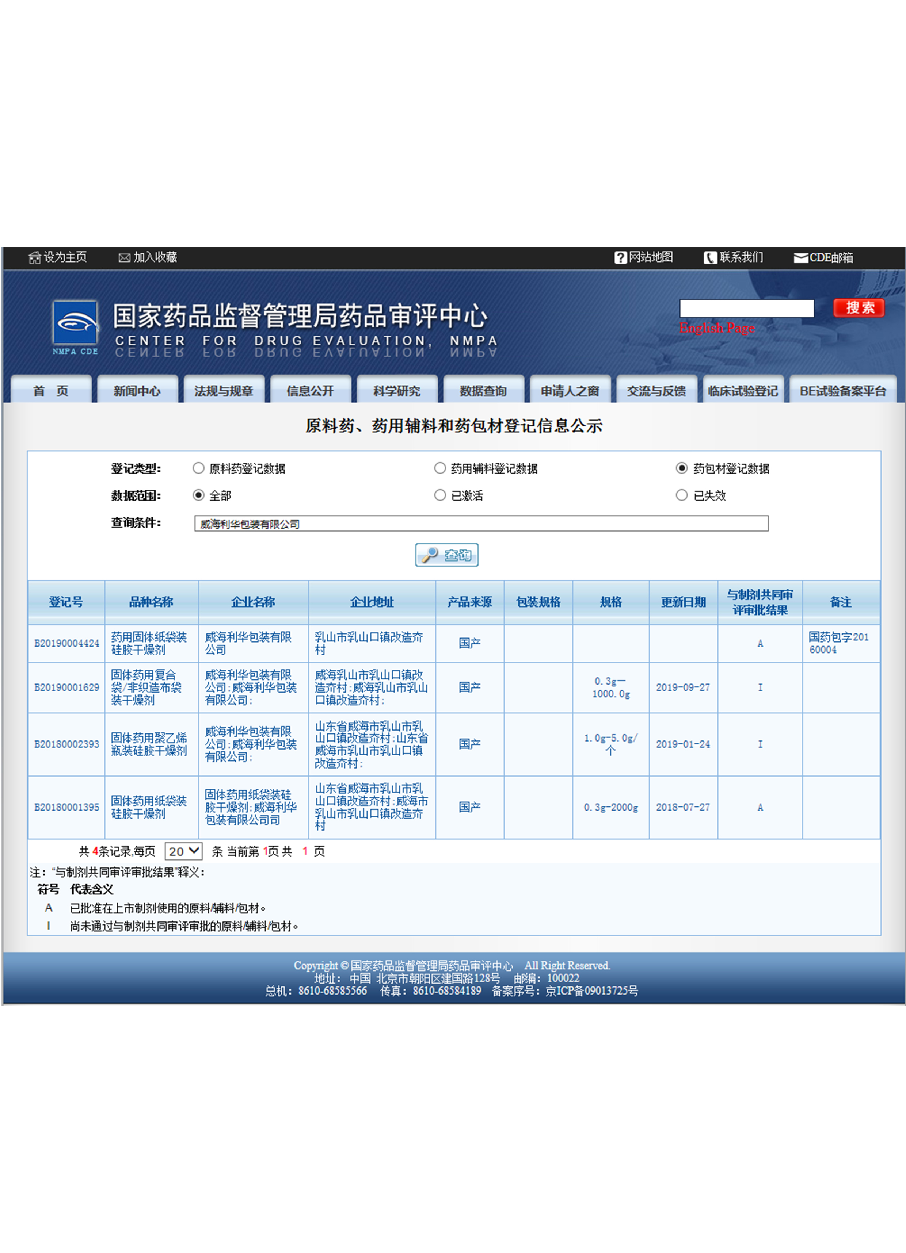Click the 企业地址 column header

click(372, 602)
